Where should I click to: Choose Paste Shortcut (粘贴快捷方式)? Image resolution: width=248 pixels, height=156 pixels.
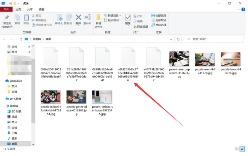[42, 25]
